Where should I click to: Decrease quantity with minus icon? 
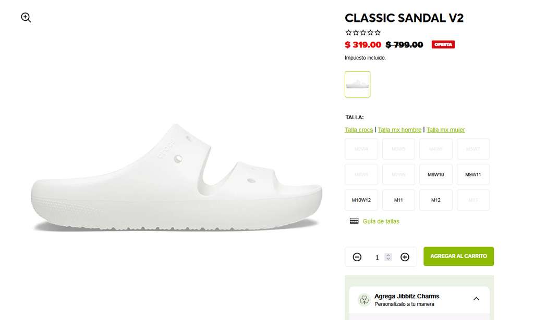tap(357, 257)
